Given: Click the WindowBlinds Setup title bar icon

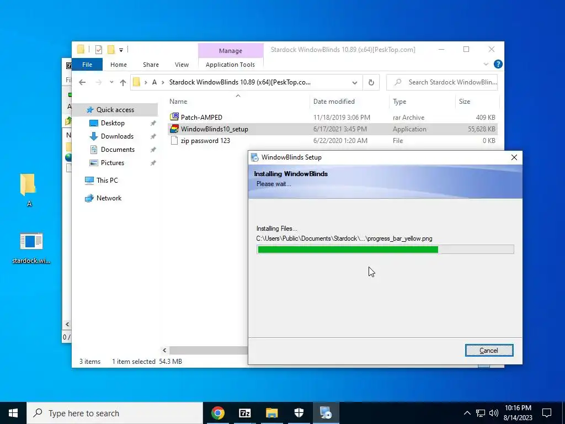Looking at the screenshot, I should point(255,157).
